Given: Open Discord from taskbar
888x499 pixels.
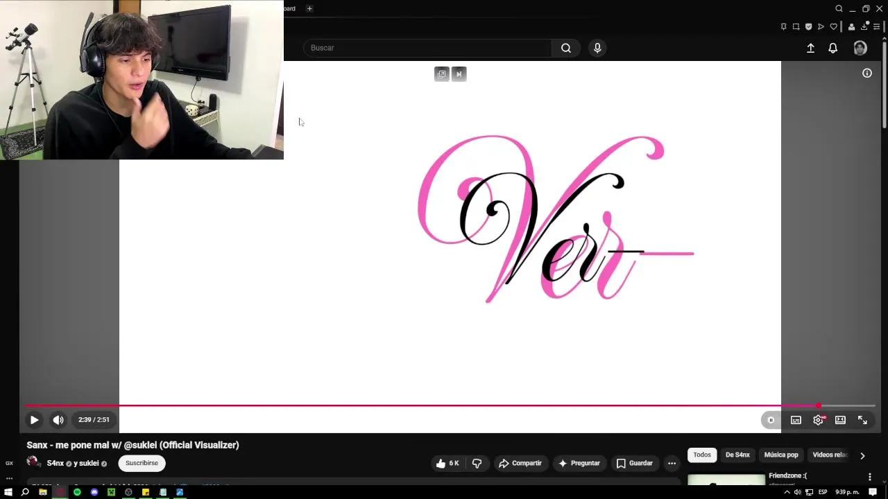Looking at the screenshot, I should [x=94, y=492].
